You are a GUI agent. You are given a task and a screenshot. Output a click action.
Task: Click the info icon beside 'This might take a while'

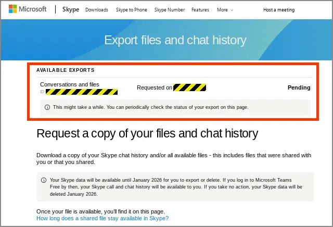(x=47, y=107)
